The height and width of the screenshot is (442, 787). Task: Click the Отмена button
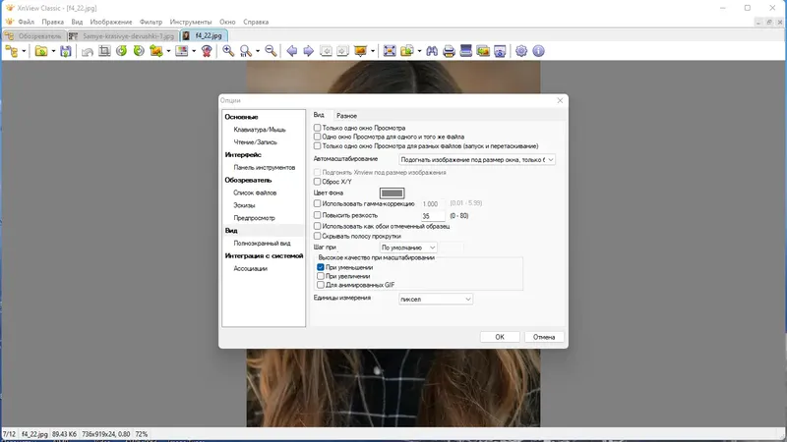click(x=544, y=337)
